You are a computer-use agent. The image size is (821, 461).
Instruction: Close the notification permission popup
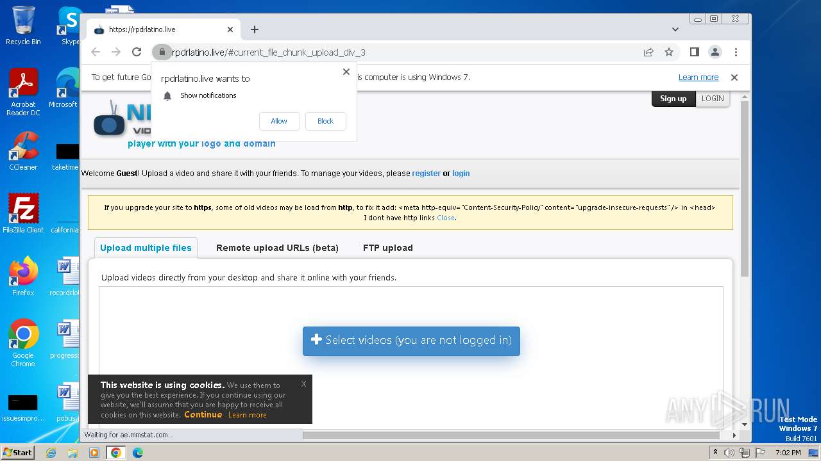(x=346, y=72)
